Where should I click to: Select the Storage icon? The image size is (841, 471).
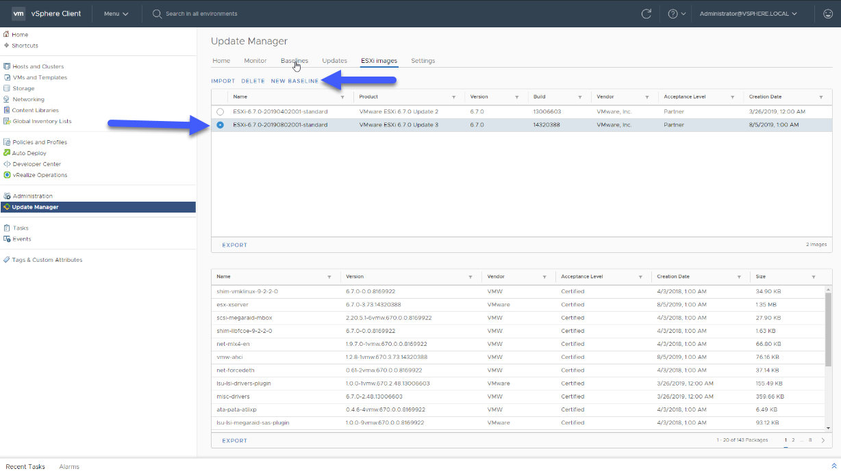pyautogui.click(x=7, y=88)
